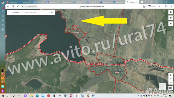174x98 pixels.
Task: Open Windows Mail from the taskbar
Action: point(43,96)
